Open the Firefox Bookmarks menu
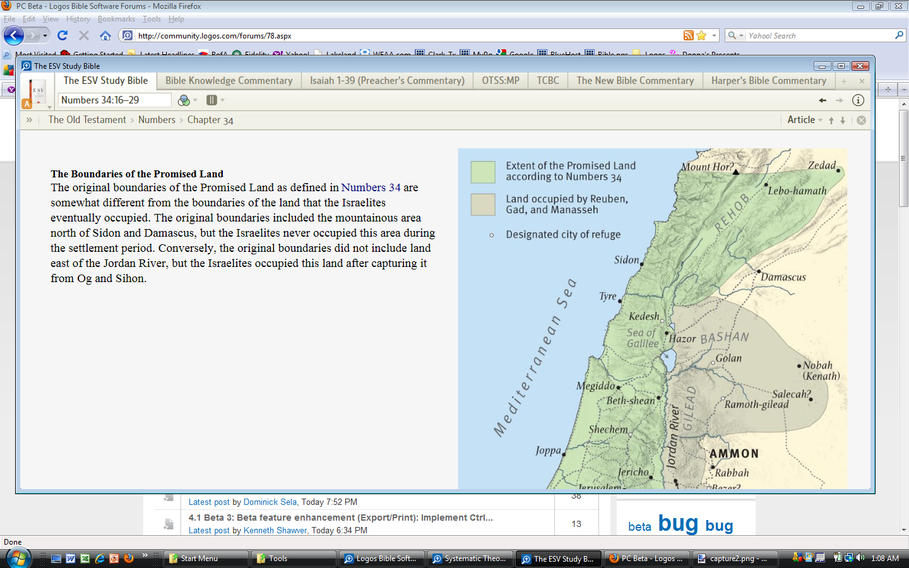The image size is (909, 568). 116,19
